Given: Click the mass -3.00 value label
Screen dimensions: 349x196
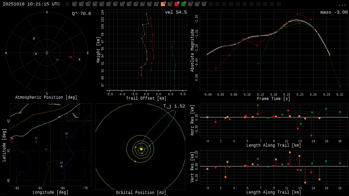Looking at the screenshot, I should (334, 12).
